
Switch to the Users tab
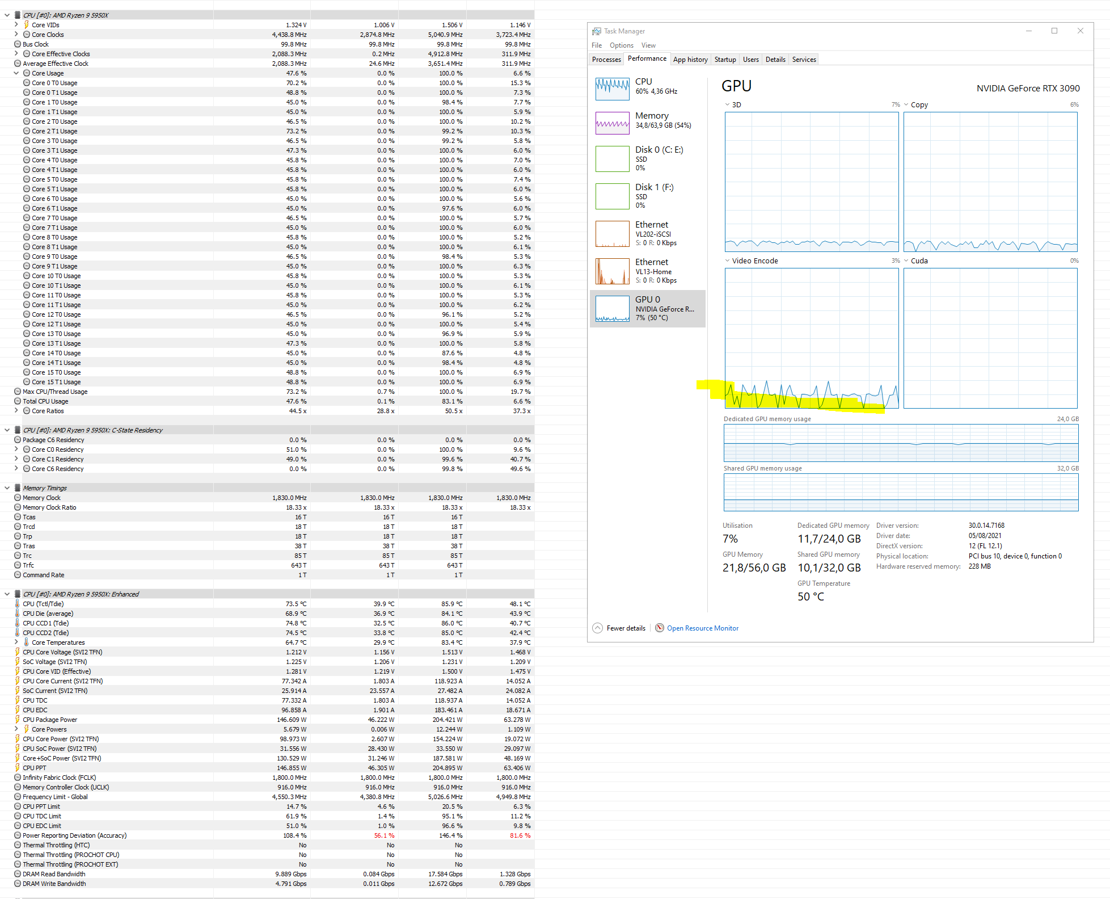tap(750, 60)
